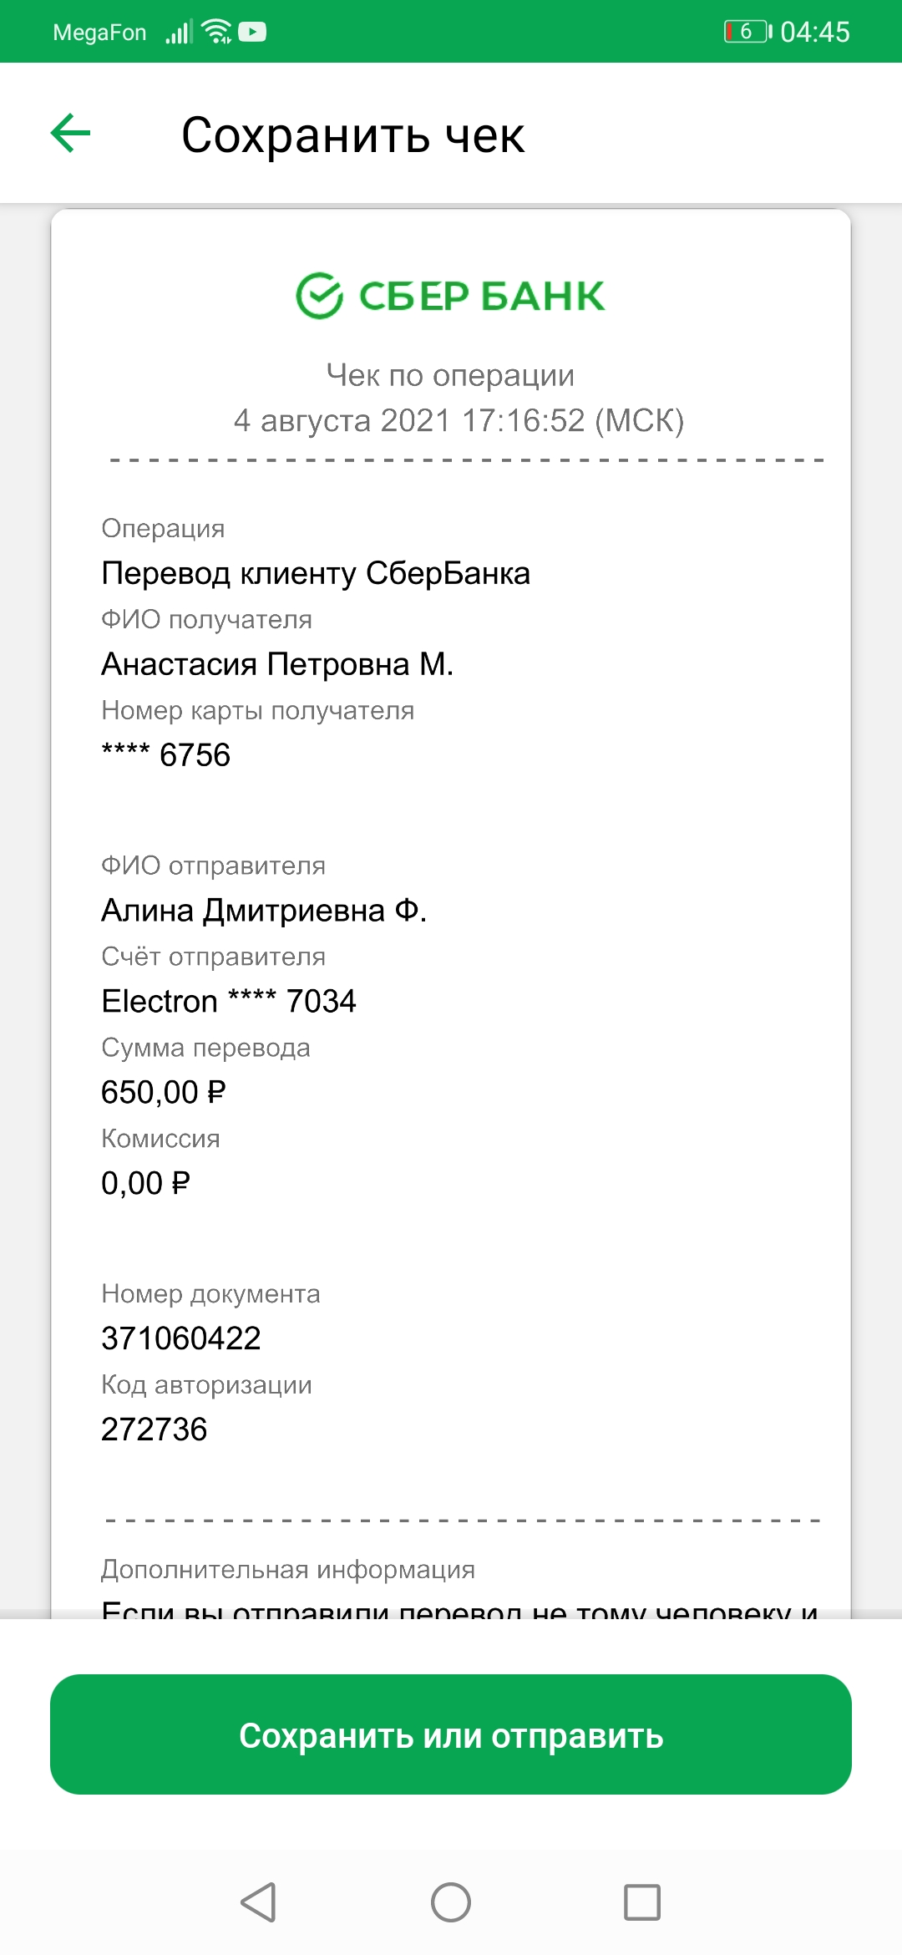Viewport: 902px width, 1955px height.
Task: Tap the battery indicator in status bar
Action: click(747, 32)
